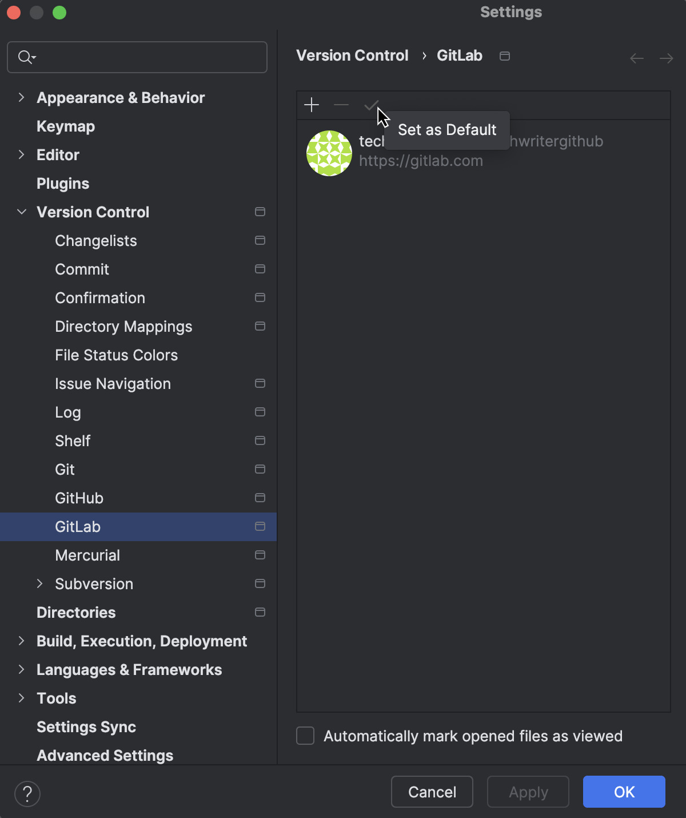Click the help question mark icon
686x818 pixels.
27,793
